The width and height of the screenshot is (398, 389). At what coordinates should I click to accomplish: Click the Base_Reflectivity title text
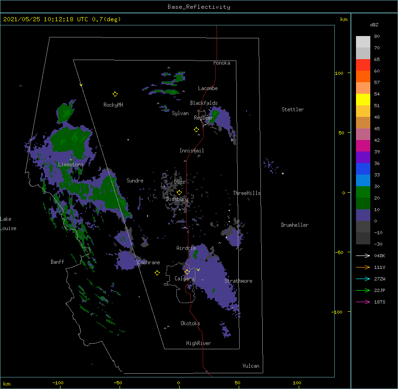(x=199, y=7)
